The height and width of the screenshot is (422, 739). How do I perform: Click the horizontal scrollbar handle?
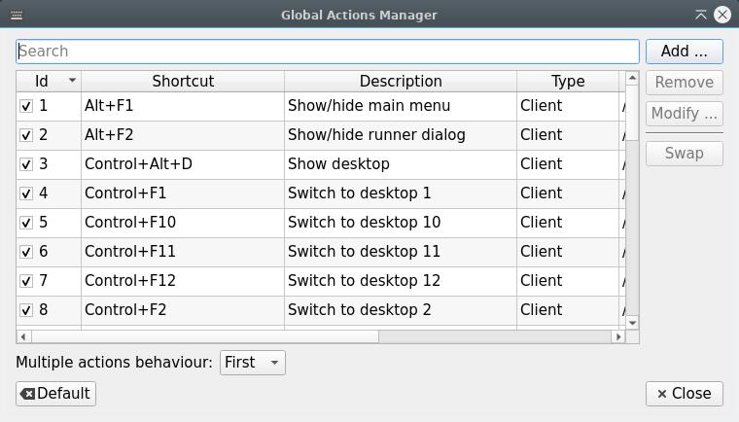(205, 336)
